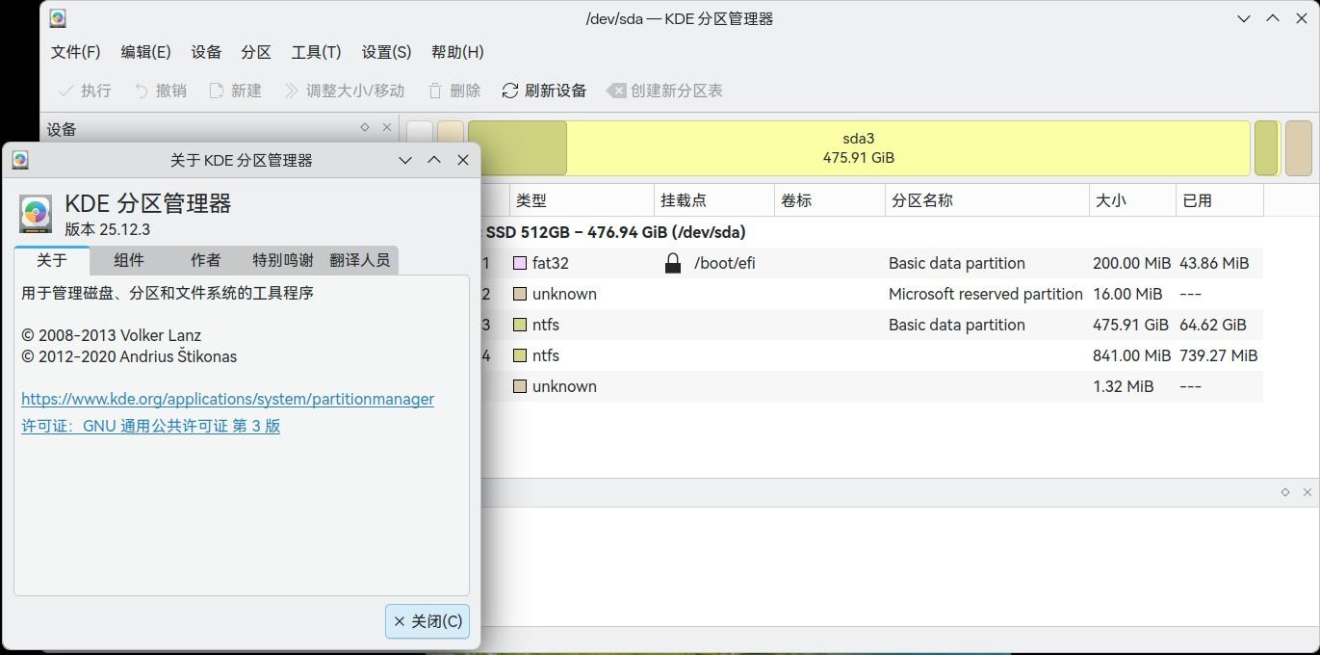Minimize the main /dev/sda window
The height and width of the screenshot is (655, 1320).
tap(1244, 18)
